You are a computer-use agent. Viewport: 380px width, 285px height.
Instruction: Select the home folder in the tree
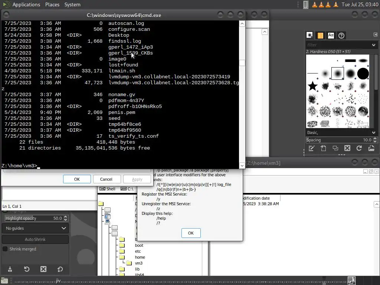140,257
